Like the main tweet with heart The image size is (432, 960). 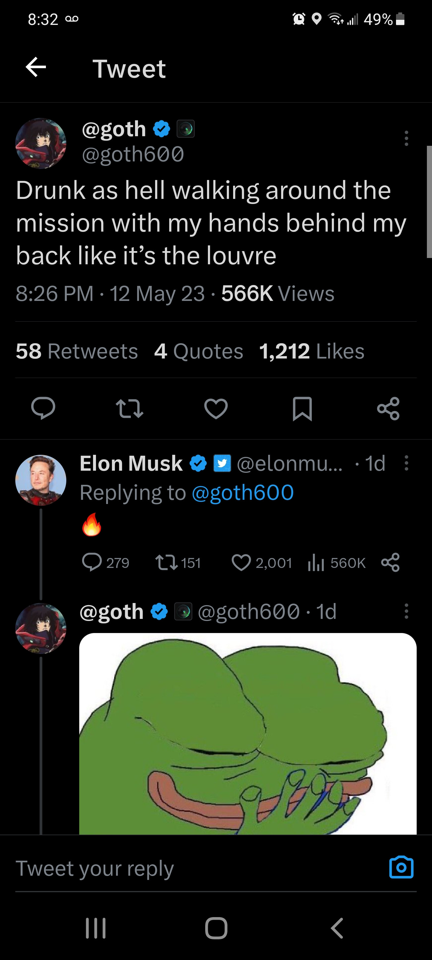216,408
